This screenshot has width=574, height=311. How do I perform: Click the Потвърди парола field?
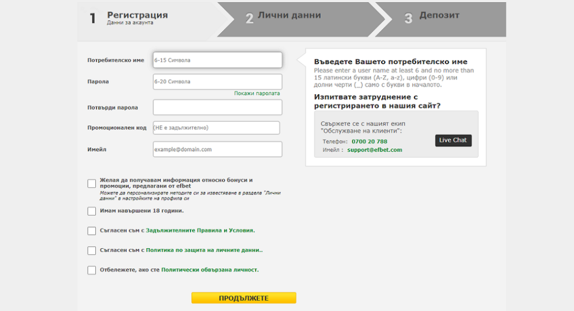217,107
